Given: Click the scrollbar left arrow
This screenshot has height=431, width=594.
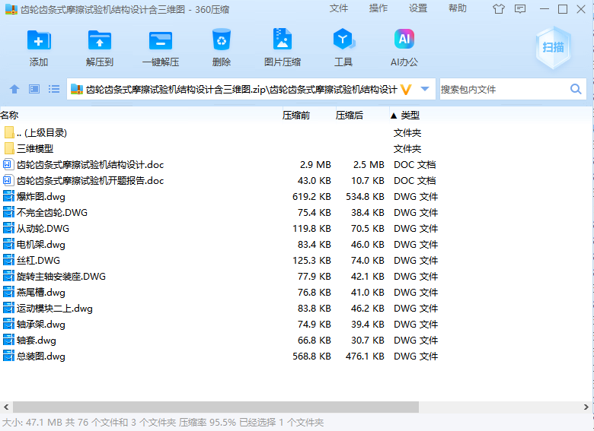Looking at the screenshot, I should (x=6, y=407).
